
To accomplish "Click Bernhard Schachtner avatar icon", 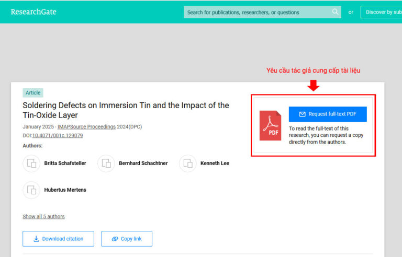I will (x=106, y=163).
